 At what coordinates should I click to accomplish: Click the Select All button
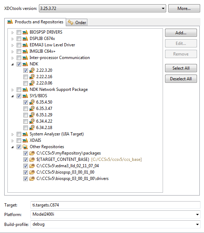click(x=181, y=68)
